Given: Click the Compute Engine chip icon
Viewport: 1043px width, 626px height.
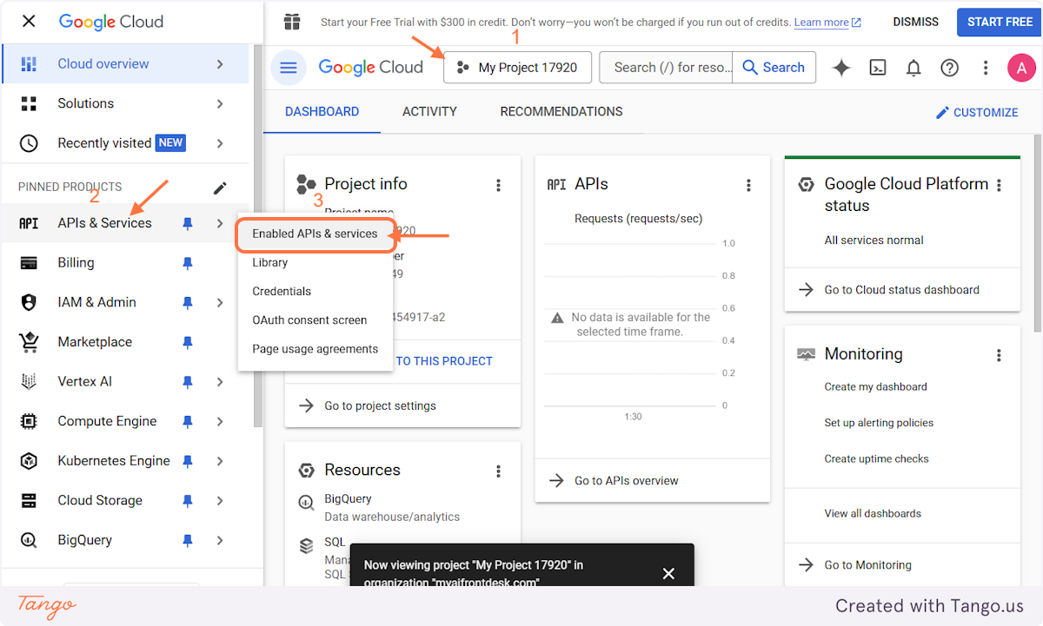Looking at the screenshot, I should click(29, 421).
